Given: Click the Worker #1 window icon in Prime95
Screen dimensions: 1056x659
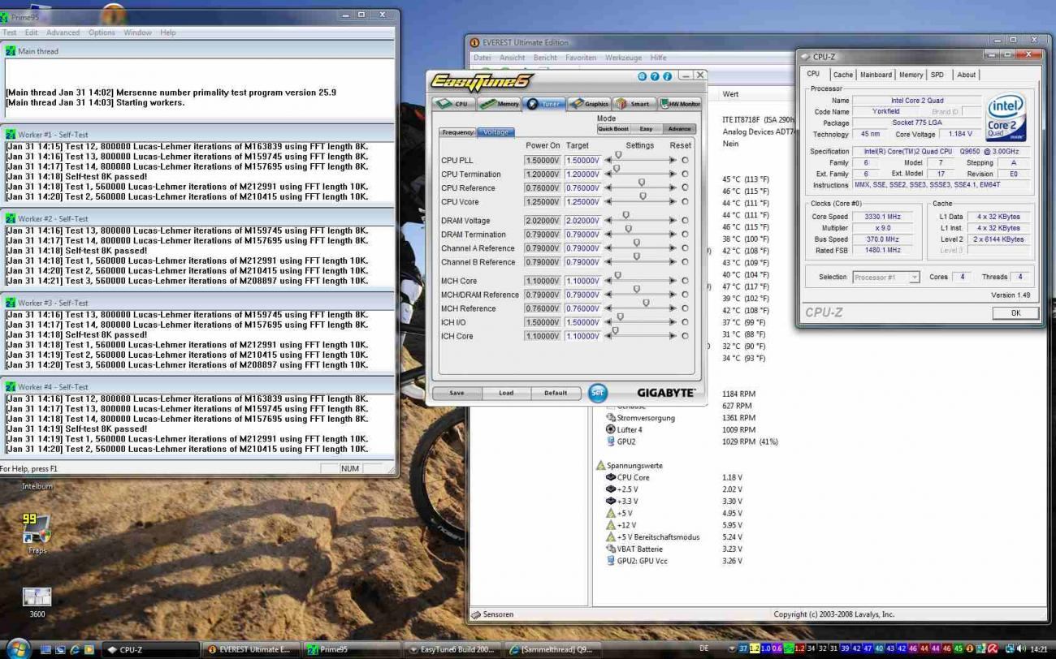Looking at the screenshot, I should click(10, 135).
